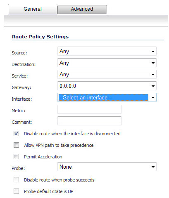
Task: Uncheck Disable route when interface is disconnected
Action: click(16, 134)
